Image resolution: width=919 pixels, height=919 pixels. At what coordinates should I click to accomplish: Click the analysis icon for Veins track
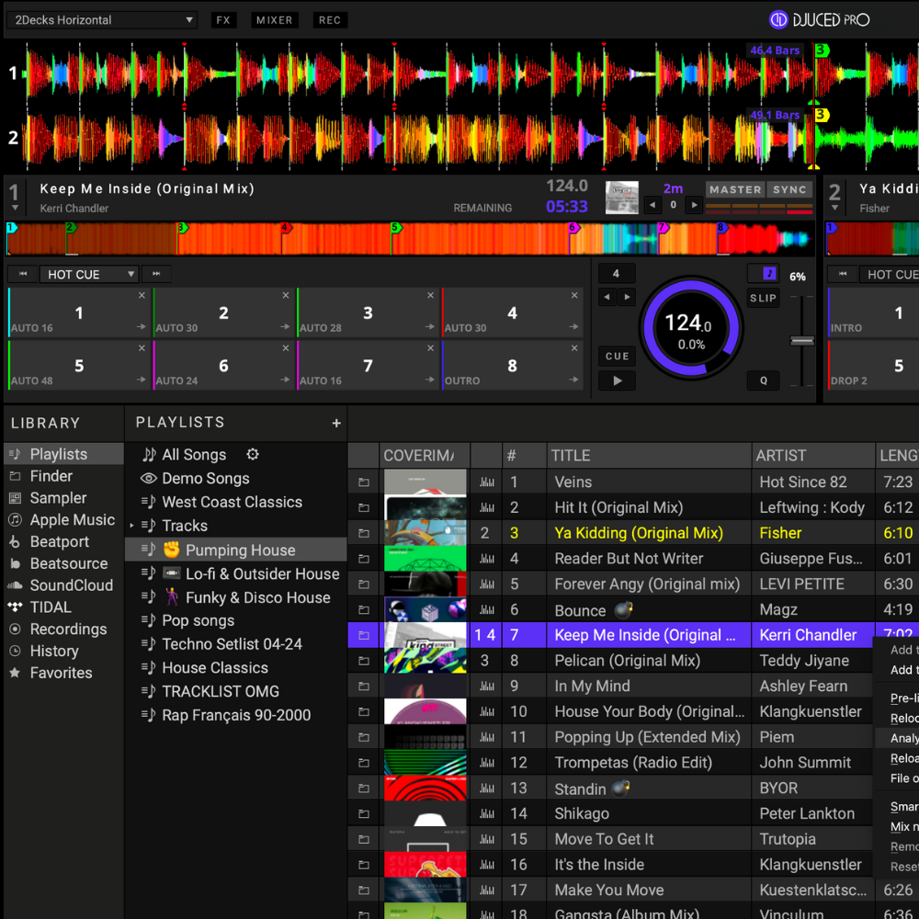[x=486, y=482]
